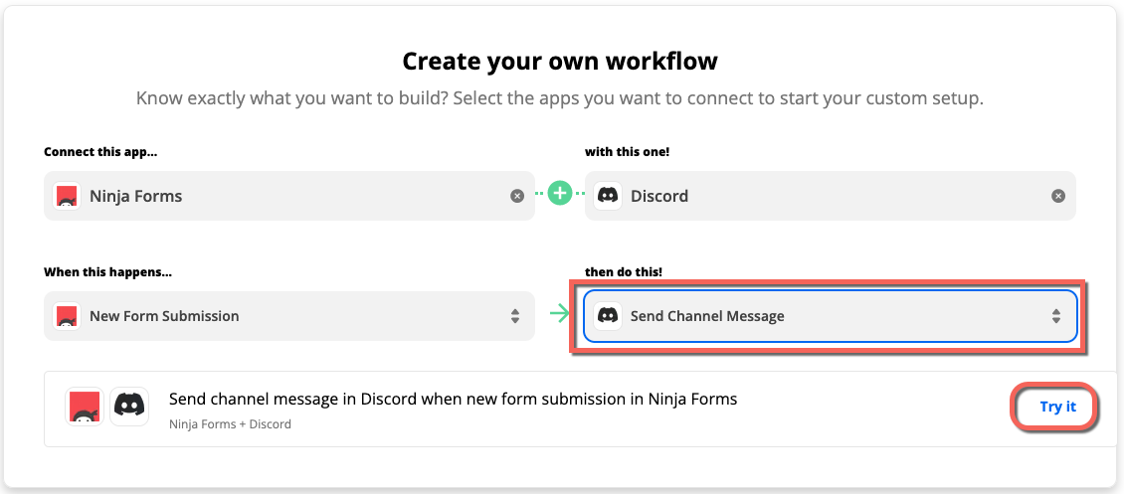Clear the Ninja Forms app selection

[517, 196]
